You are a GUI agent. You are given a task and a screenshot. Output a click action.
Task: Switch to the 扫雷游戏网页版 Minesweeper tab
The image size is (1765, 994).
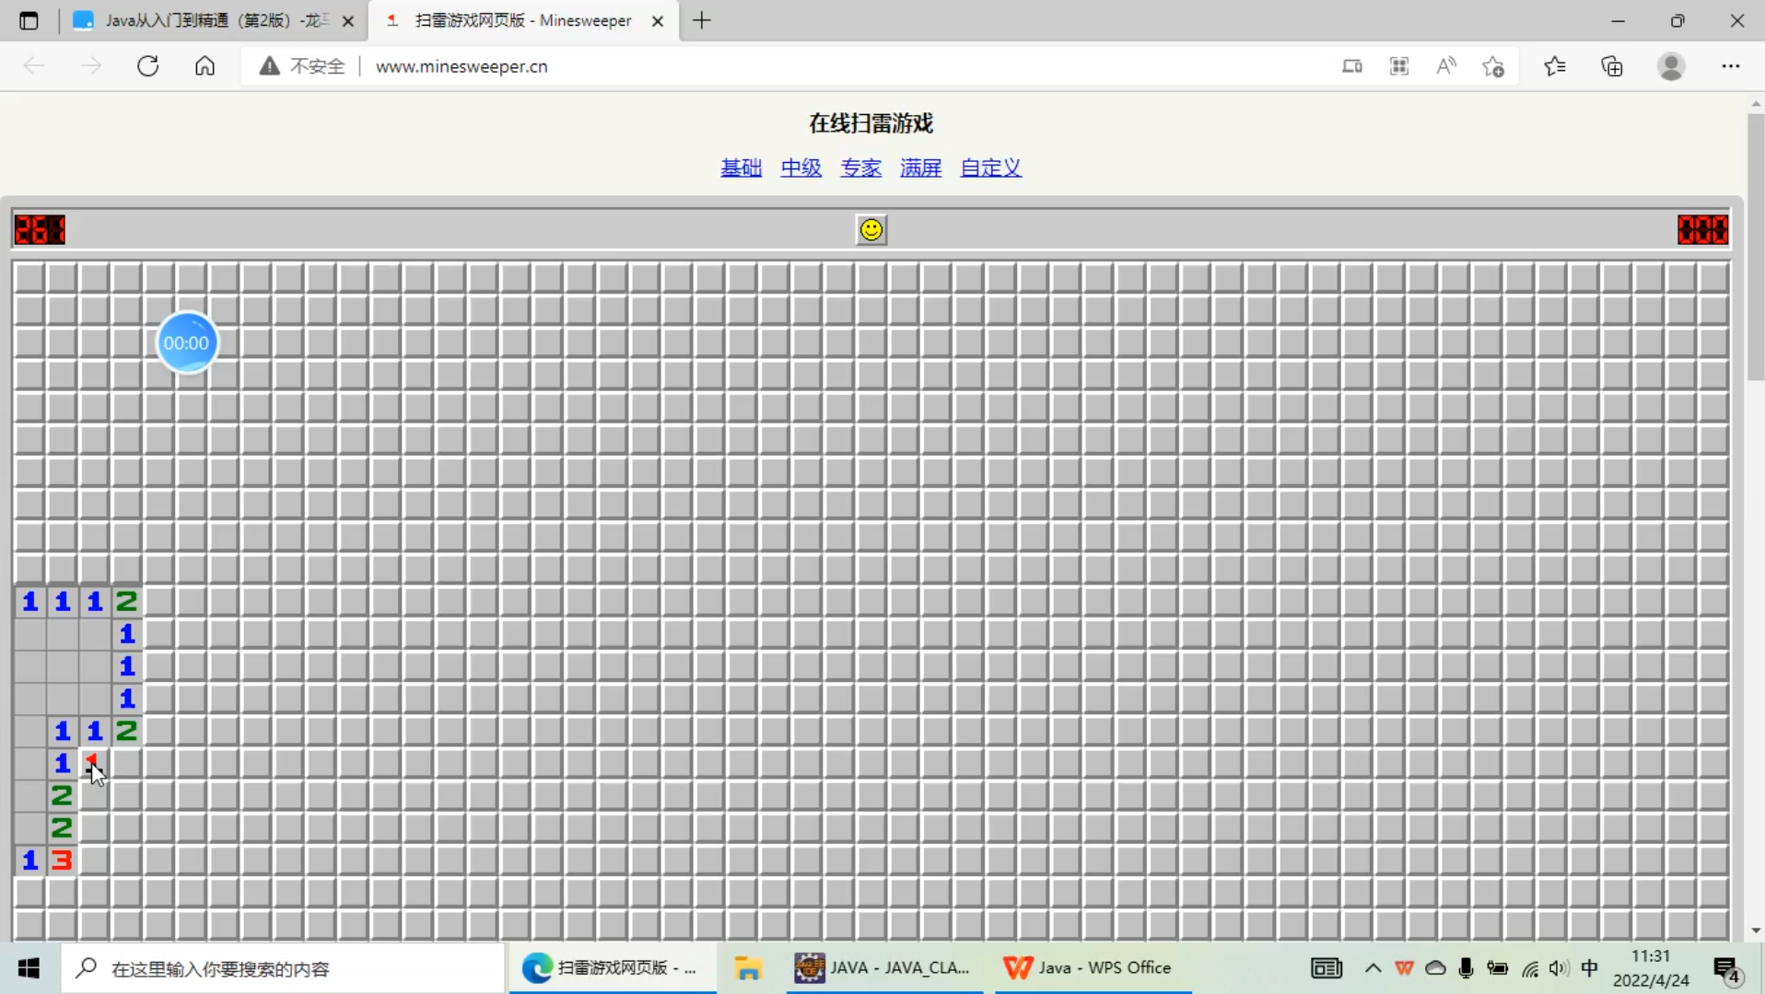pyautogui.click(x=522, y=20)
